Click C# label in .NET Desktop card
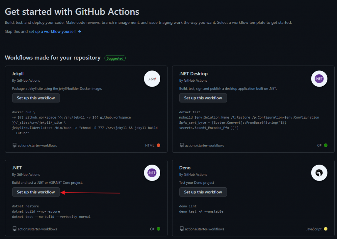Viewport: 337px width, 239px height. [319, 146]
